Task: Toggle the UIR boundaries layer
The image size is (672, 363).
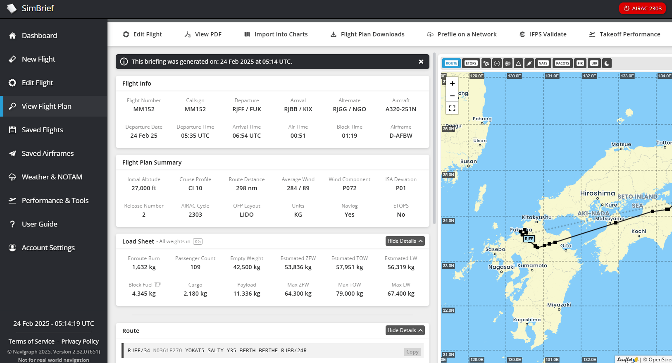Action: click(x=594, y=63)
